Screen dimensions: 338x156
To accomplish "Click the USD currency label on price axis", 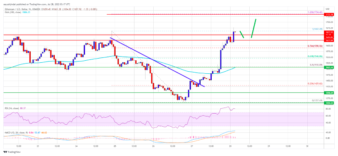I will click(x=328, y=9).
